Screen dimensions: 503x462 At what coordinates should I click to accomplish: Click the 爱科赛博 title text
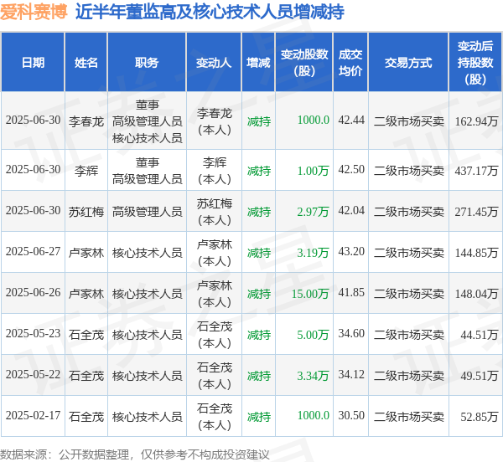(x=34, y=12)
